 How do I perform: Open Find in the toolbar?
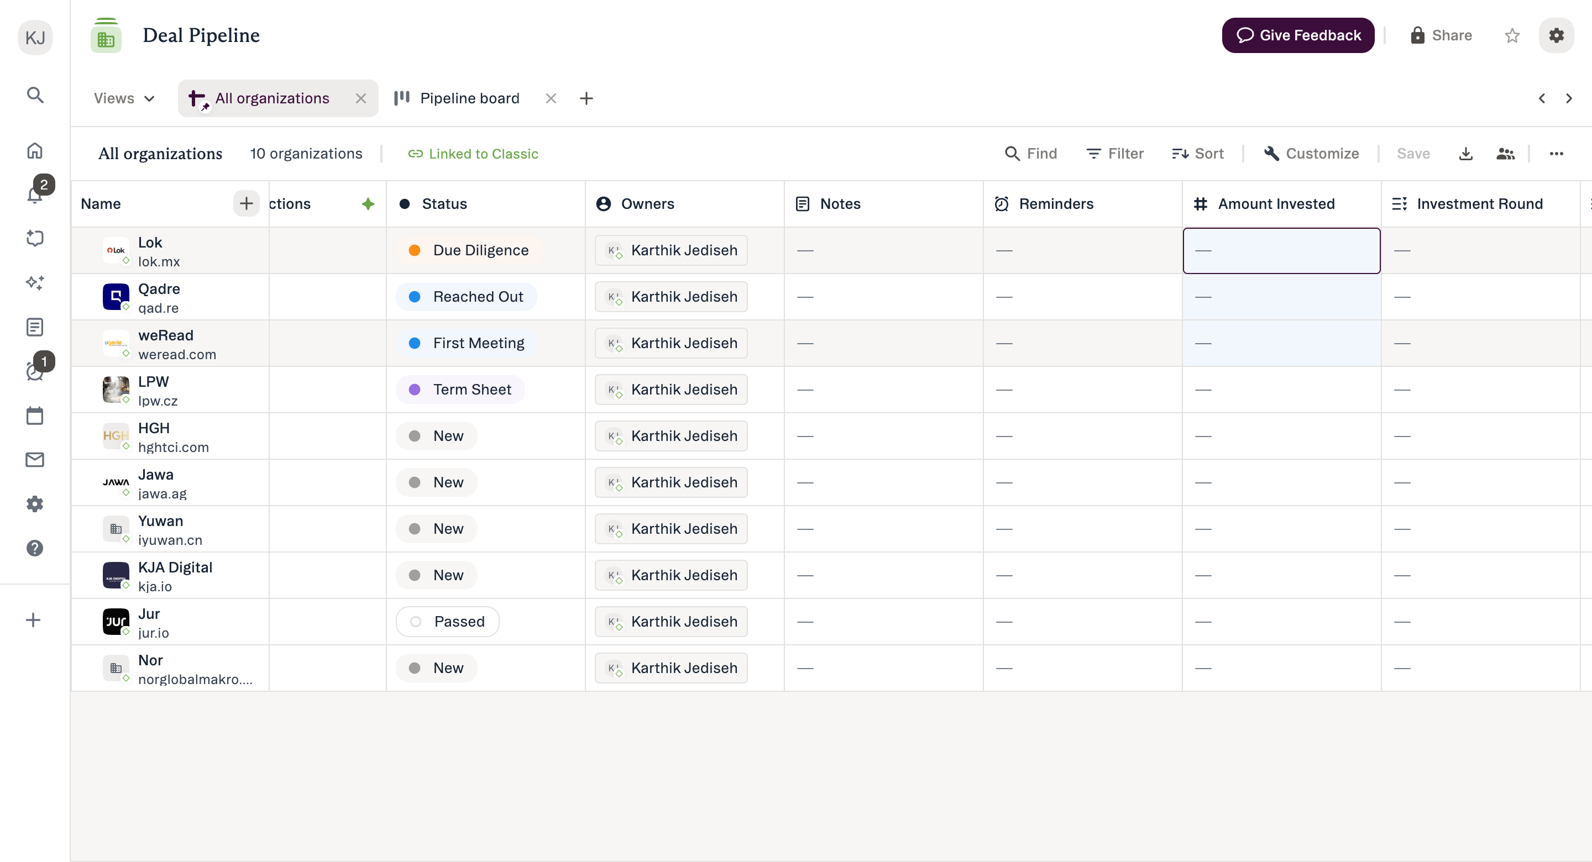point(1031,154)
